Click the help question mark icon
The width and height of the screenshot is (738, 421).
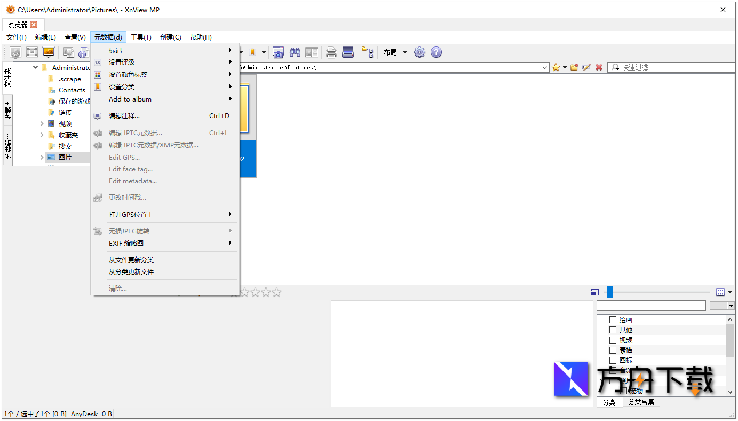tap(436, 52)
